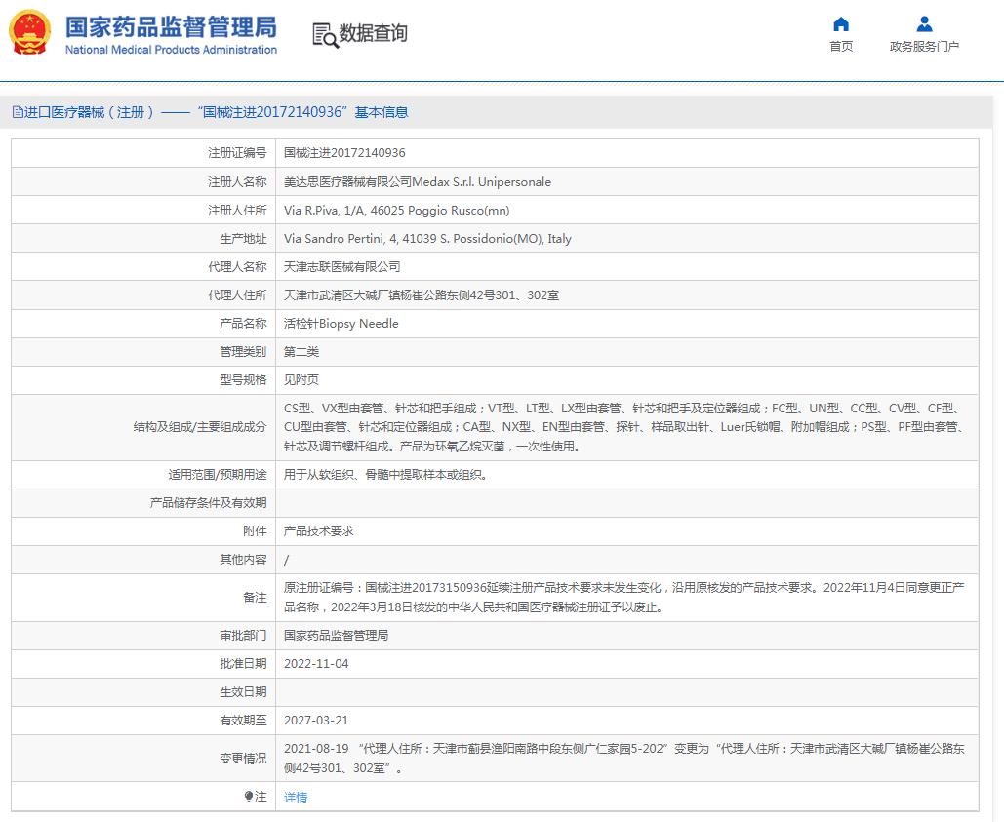
Task: Click the 生效日期 row label
Action: [243, 692]
